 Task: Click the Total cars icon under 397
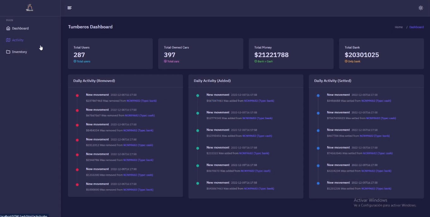[x=165, y=61]
